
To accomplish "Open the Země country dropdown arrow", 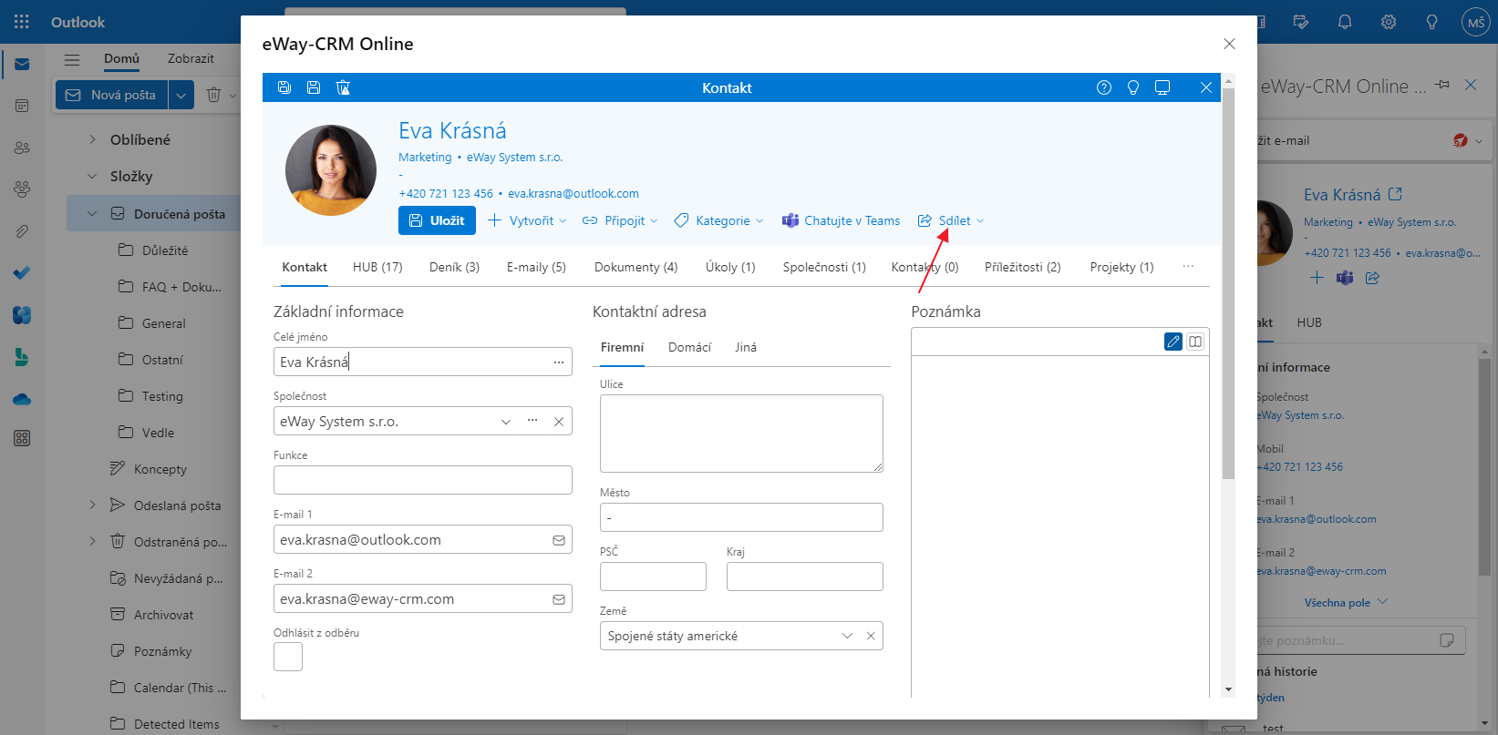I will pyautogui.click(x=847, y=636).
